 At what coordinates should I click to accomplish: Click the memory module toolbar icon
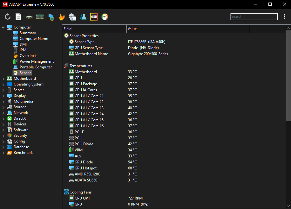[x=40, y=17]
